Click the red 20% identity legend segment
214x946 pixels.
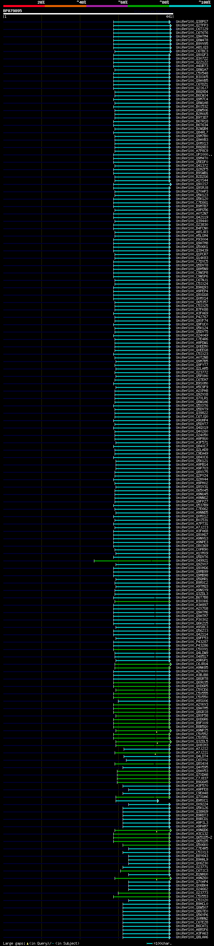24,6
